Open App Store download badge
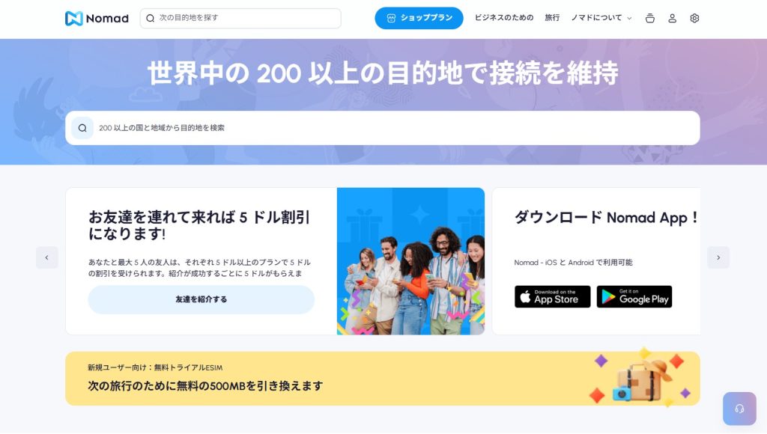The width and height of the screenshot is (767, 434). click(x=552, y=296)
